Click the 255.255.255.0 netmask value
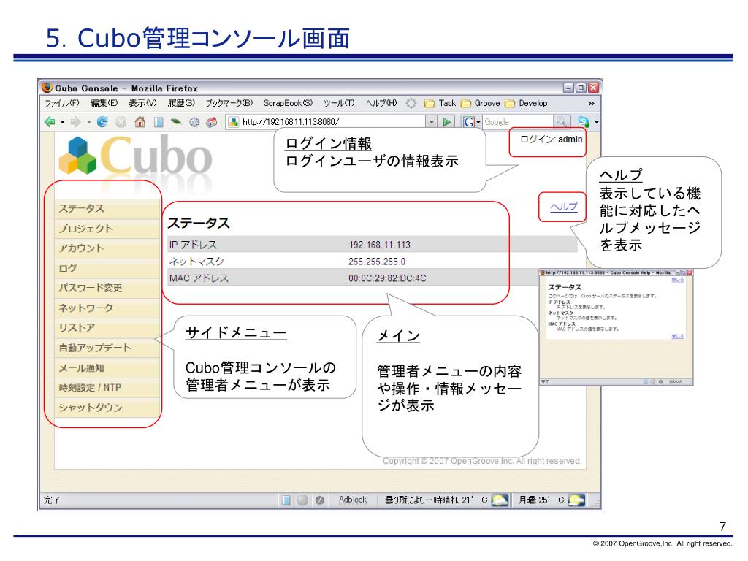This screenshot has height=561, width=748. [x=377, y=262]
